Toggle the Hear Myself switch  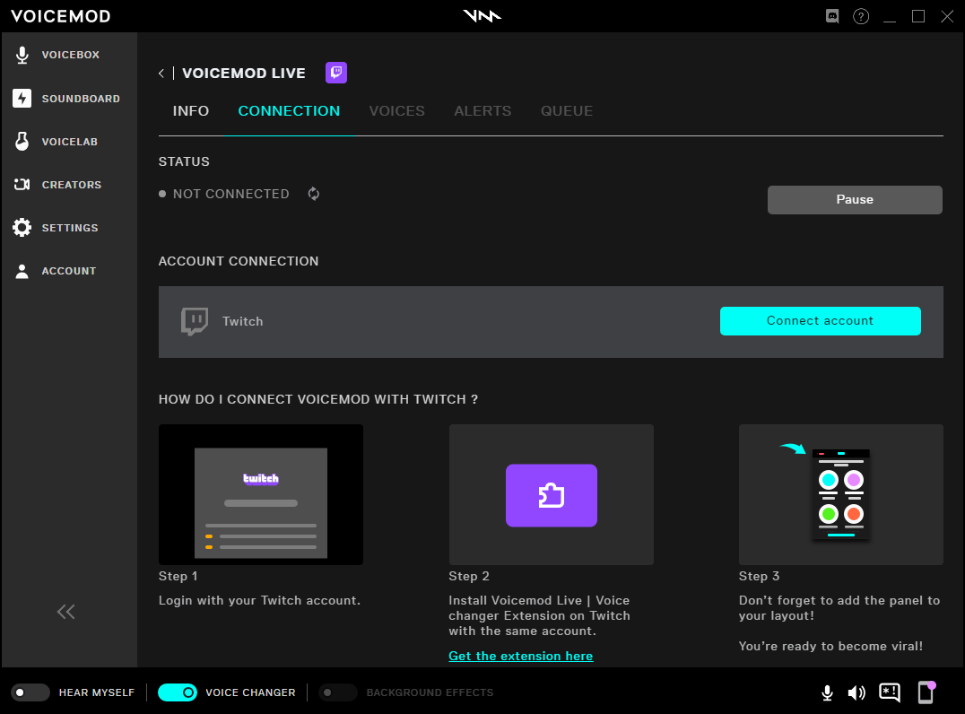pos(30,692)
